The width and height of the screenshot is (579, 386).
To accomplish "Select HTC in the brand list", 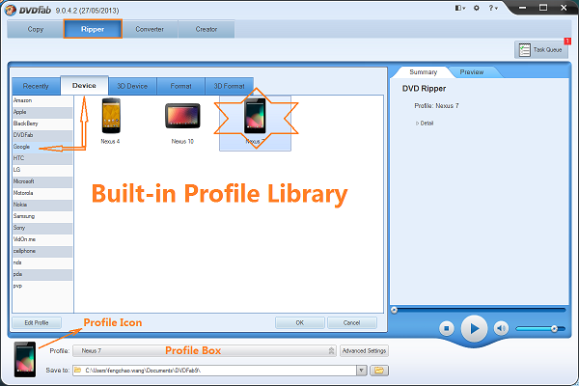I will coord(42,158).
